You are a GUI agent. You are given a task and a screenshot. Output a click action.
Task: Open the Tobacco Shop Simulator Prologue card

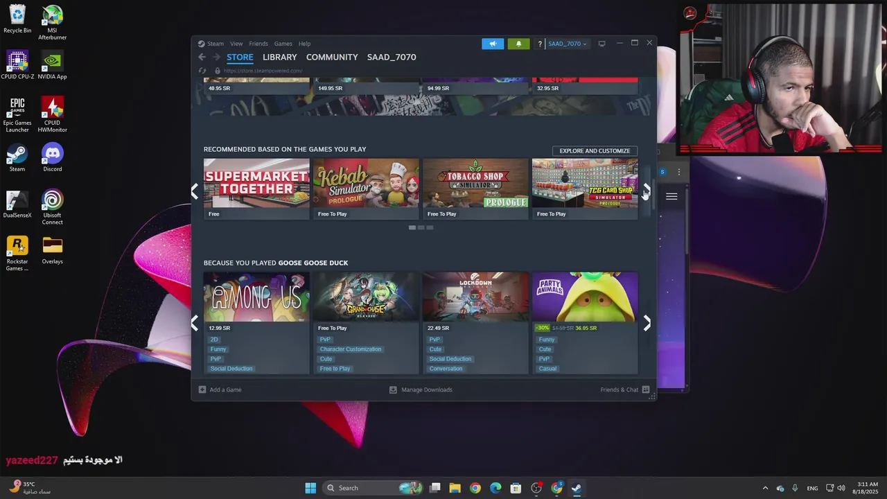tap(475, 189)
